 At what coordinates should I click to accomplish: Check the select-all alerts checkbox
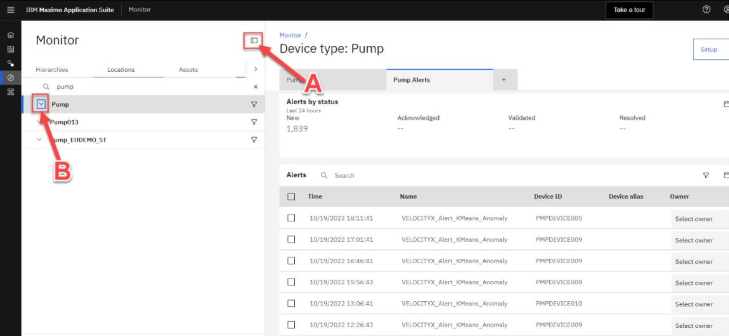tap(291, 197)
